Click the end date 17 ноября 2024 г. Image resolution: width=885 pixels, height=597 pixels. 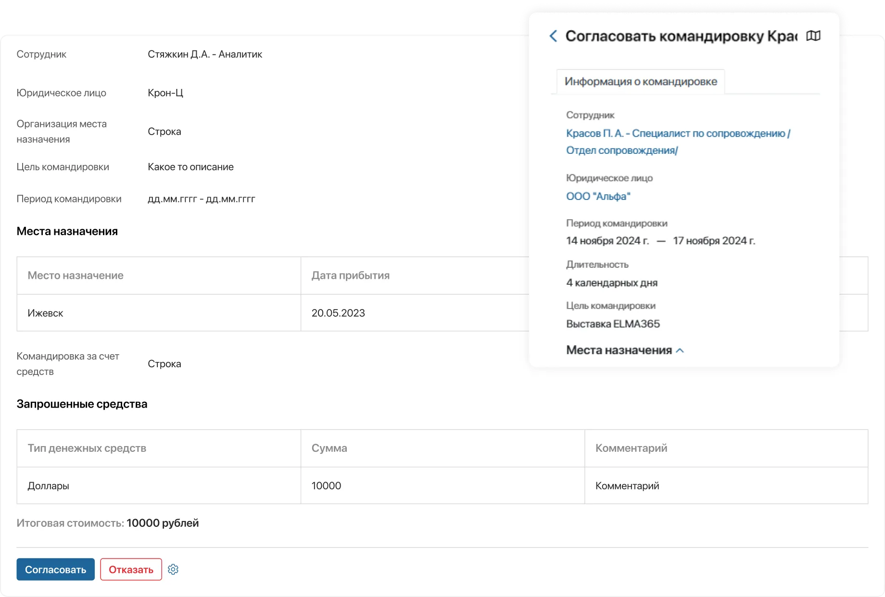[x=714, y=241]
